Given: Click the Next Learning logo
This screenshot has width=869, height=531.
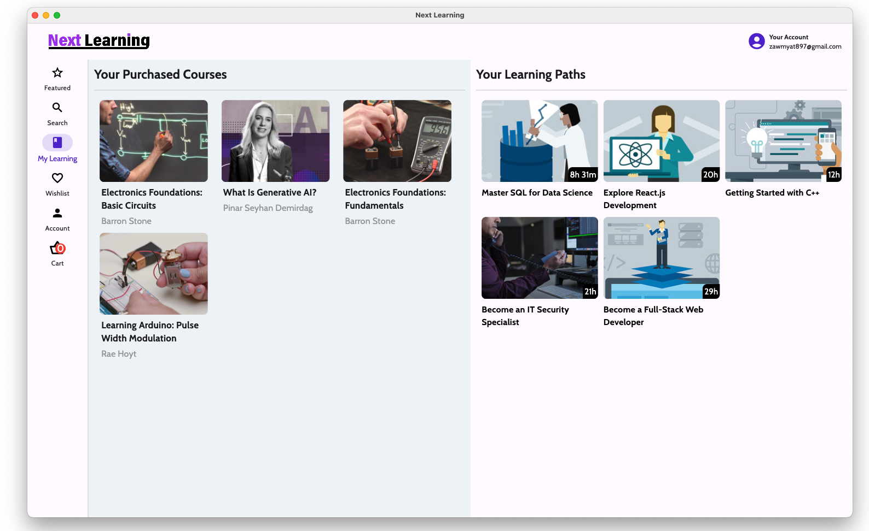Looking at the screenshot, I should pos(99,40).
